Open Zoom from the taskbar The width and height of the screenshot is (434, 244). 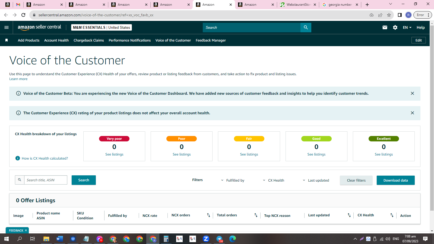[x=206, y=239]
